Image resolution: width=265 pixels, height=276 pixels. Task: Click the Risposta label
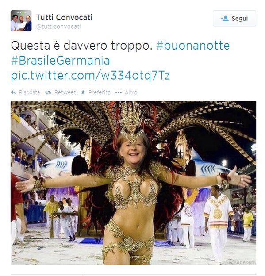29,92
